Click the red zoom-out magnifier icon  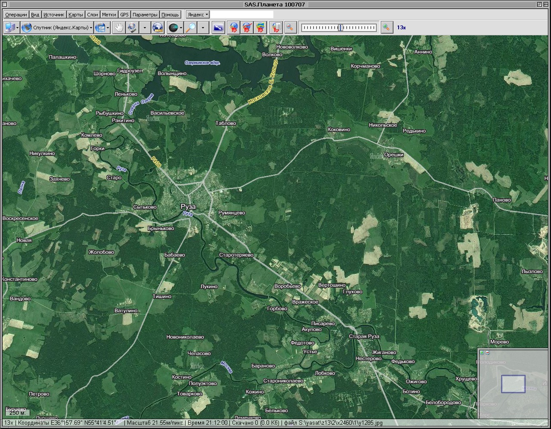(290, 28)
